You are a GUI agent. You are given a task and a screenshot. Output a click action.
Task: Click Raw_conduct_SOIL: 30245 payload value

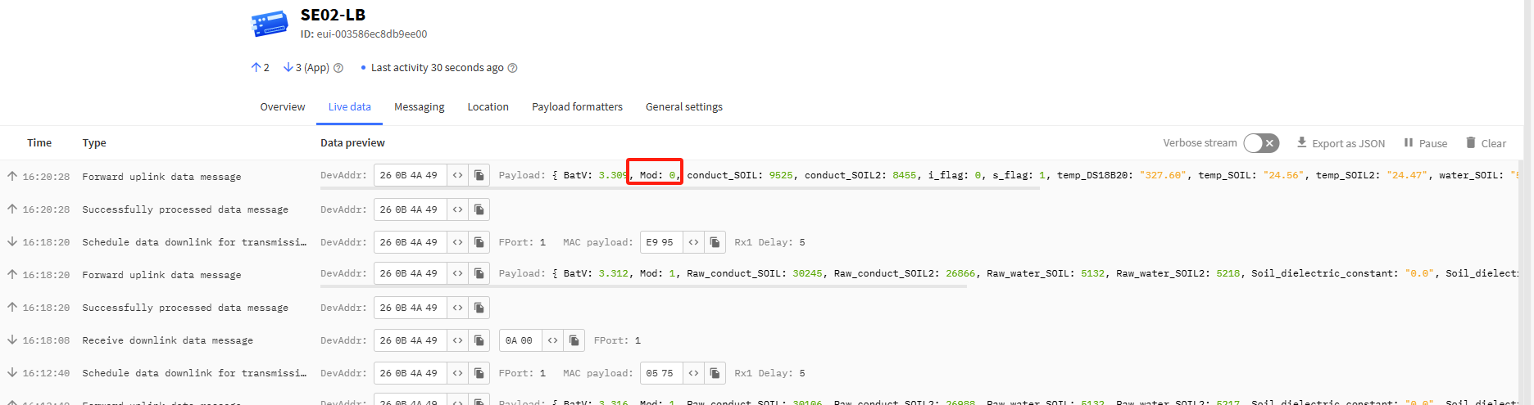click(x=755, y=273)
